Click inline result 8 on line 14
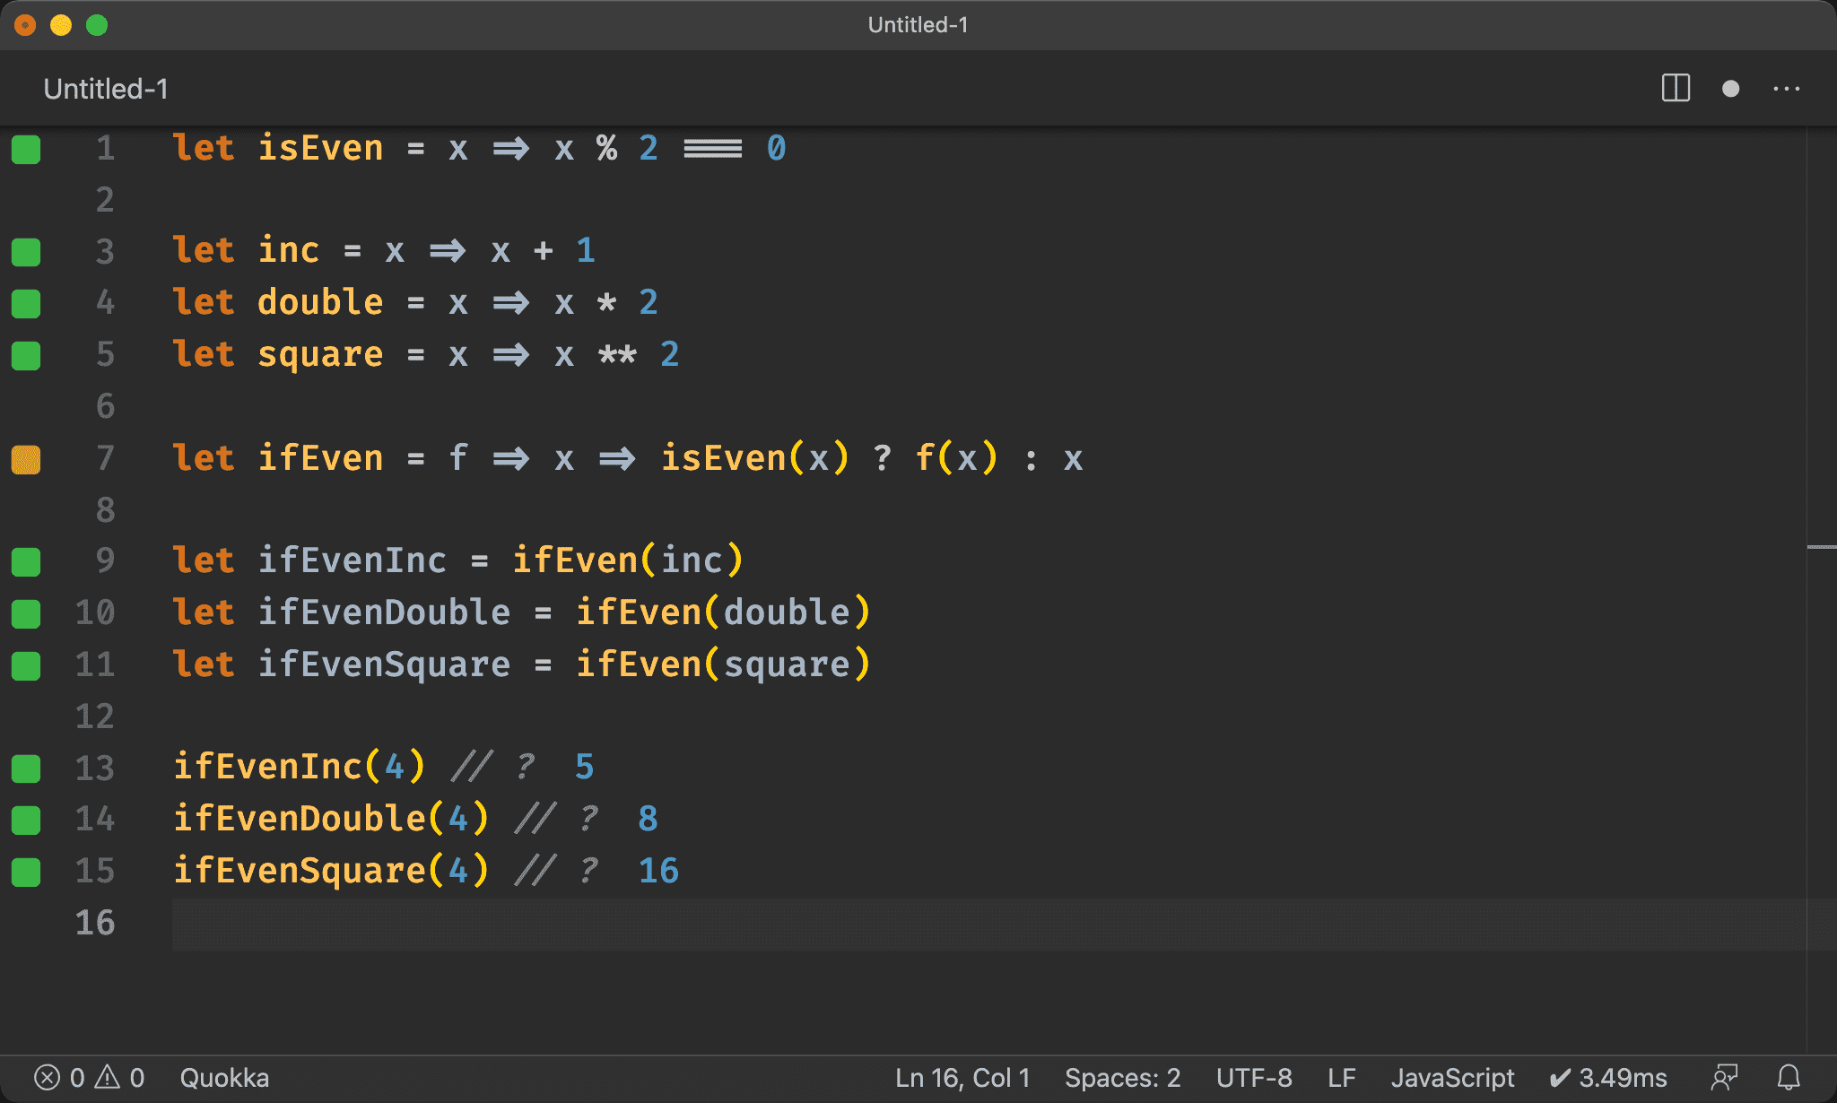1837x1103 pixels. point(648,819)
